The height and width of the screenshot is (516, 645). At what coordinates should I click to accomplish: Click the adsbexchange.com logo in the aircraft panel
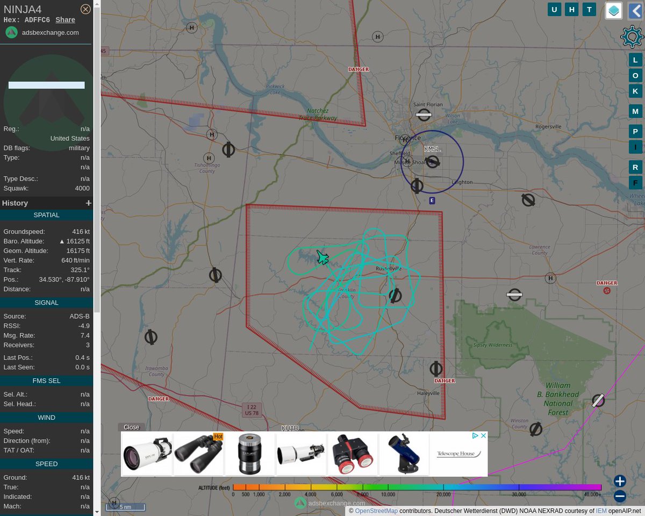[x=11, y=32]
